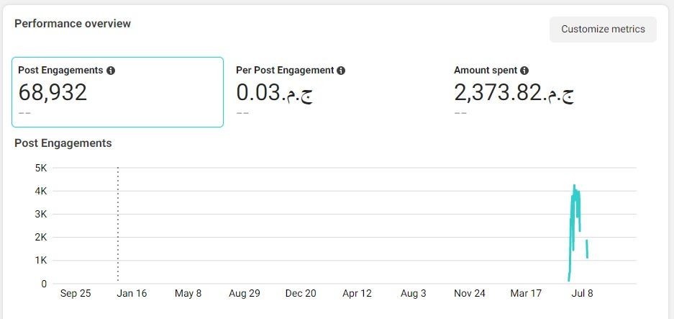Image resolution: width=674 pixels, height=319 pixels.
Task: Click the Sep 25 axis label
Action: pyautogui.click(x=76, y=294)
